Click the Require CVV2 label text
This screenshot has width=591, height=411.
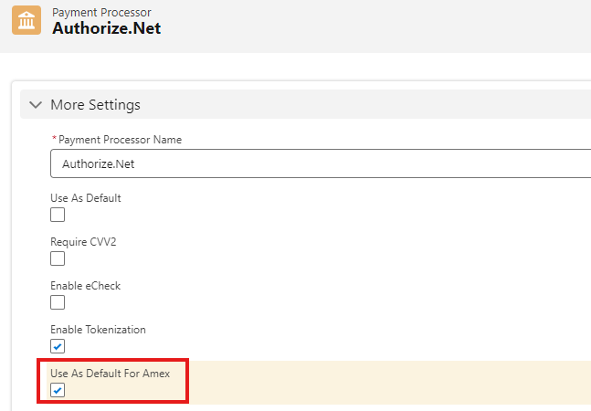click(83, 241)
